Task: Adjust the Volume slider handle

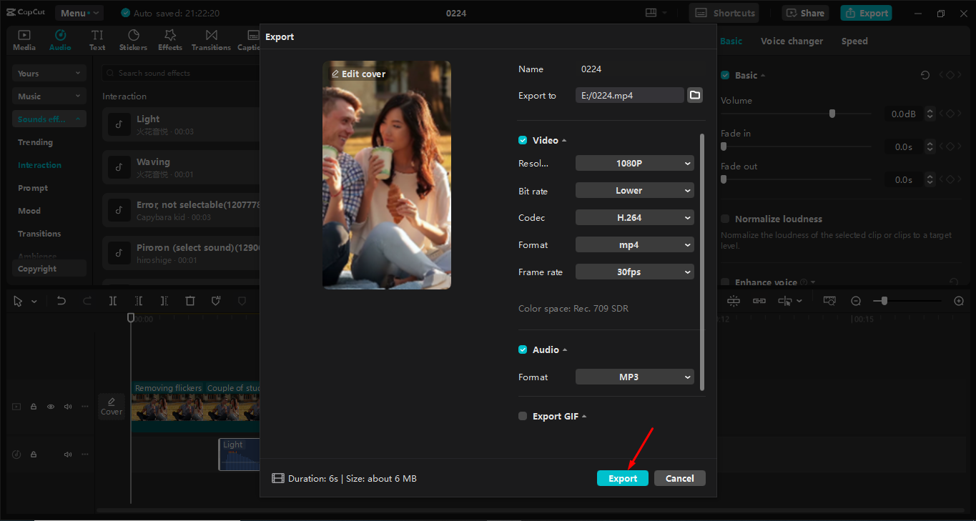Action: pyautogui.click(x=832, y=114)
